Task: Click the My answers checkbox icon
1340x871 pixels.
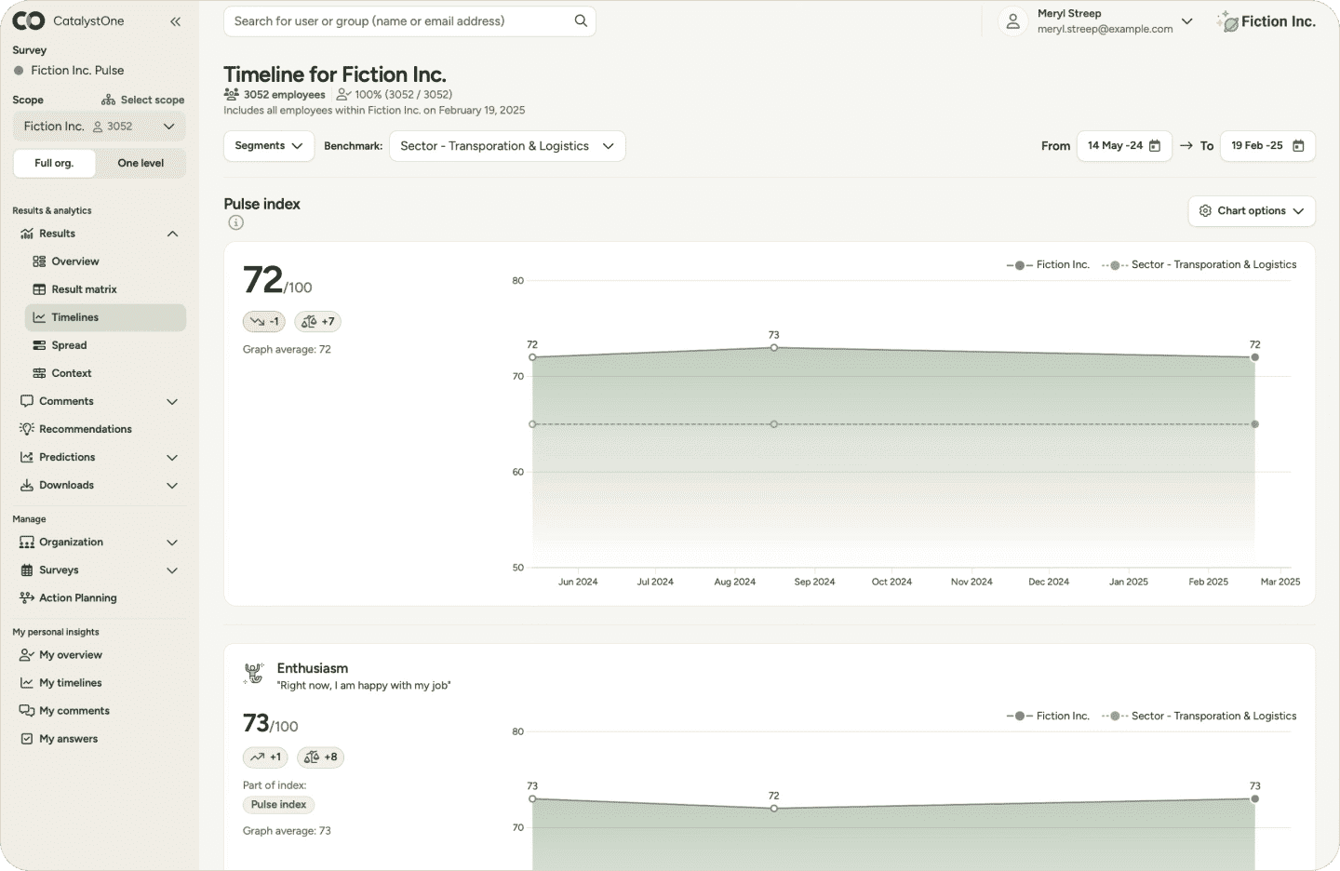Action: click(27, 739)
